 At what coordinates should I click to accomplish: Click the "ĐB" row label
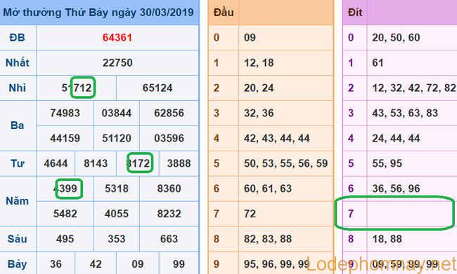tap(17, 38)
